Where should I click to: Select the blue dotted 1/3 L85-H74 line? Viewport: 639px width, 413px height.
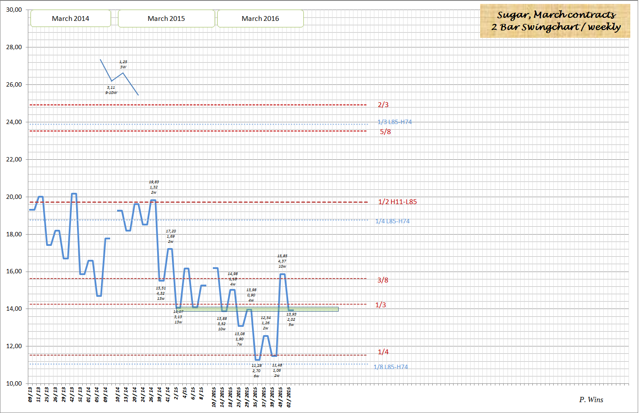pyautogui.click(x=196, y=124)
